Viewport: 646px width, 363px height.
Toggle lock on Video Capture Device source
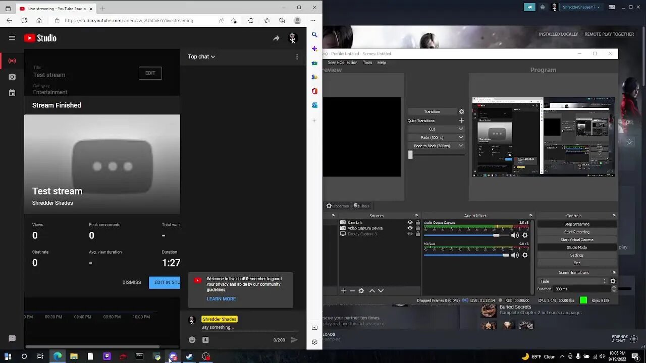pyautogui.click(x=417, y=228)
